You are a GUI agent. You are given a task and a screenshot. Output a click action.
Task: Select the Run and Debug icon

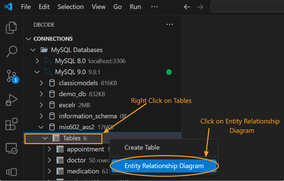coord(11,100)
